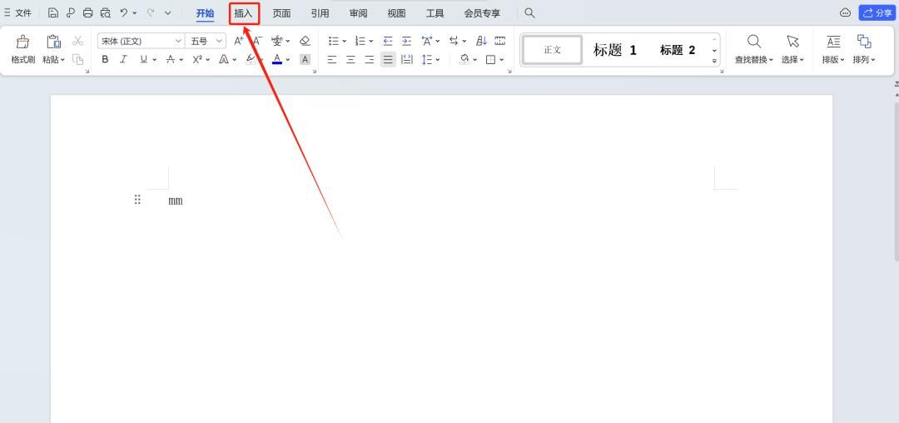Toggle Strikethrough formatting
899x423 pixels.
171,59
